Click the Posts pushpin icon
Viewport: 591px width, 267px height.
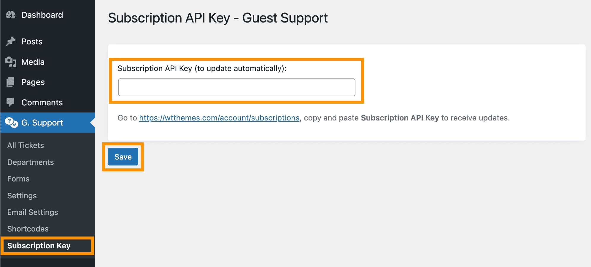[x=11, y=41]
